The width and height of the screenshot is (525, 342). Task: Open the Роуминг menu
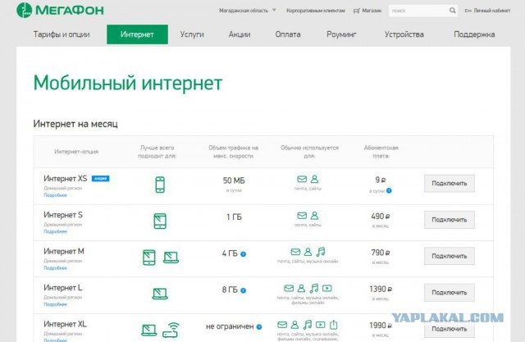[x=341, y=34]
